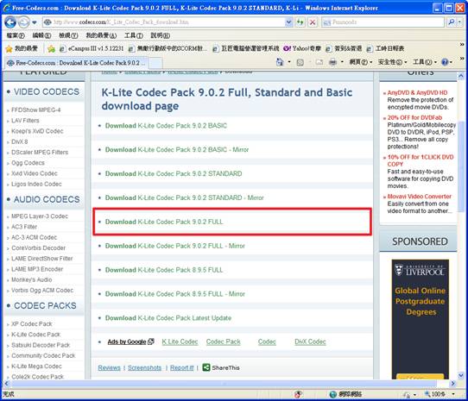Click the Print icon in command bar

point(332,62)
